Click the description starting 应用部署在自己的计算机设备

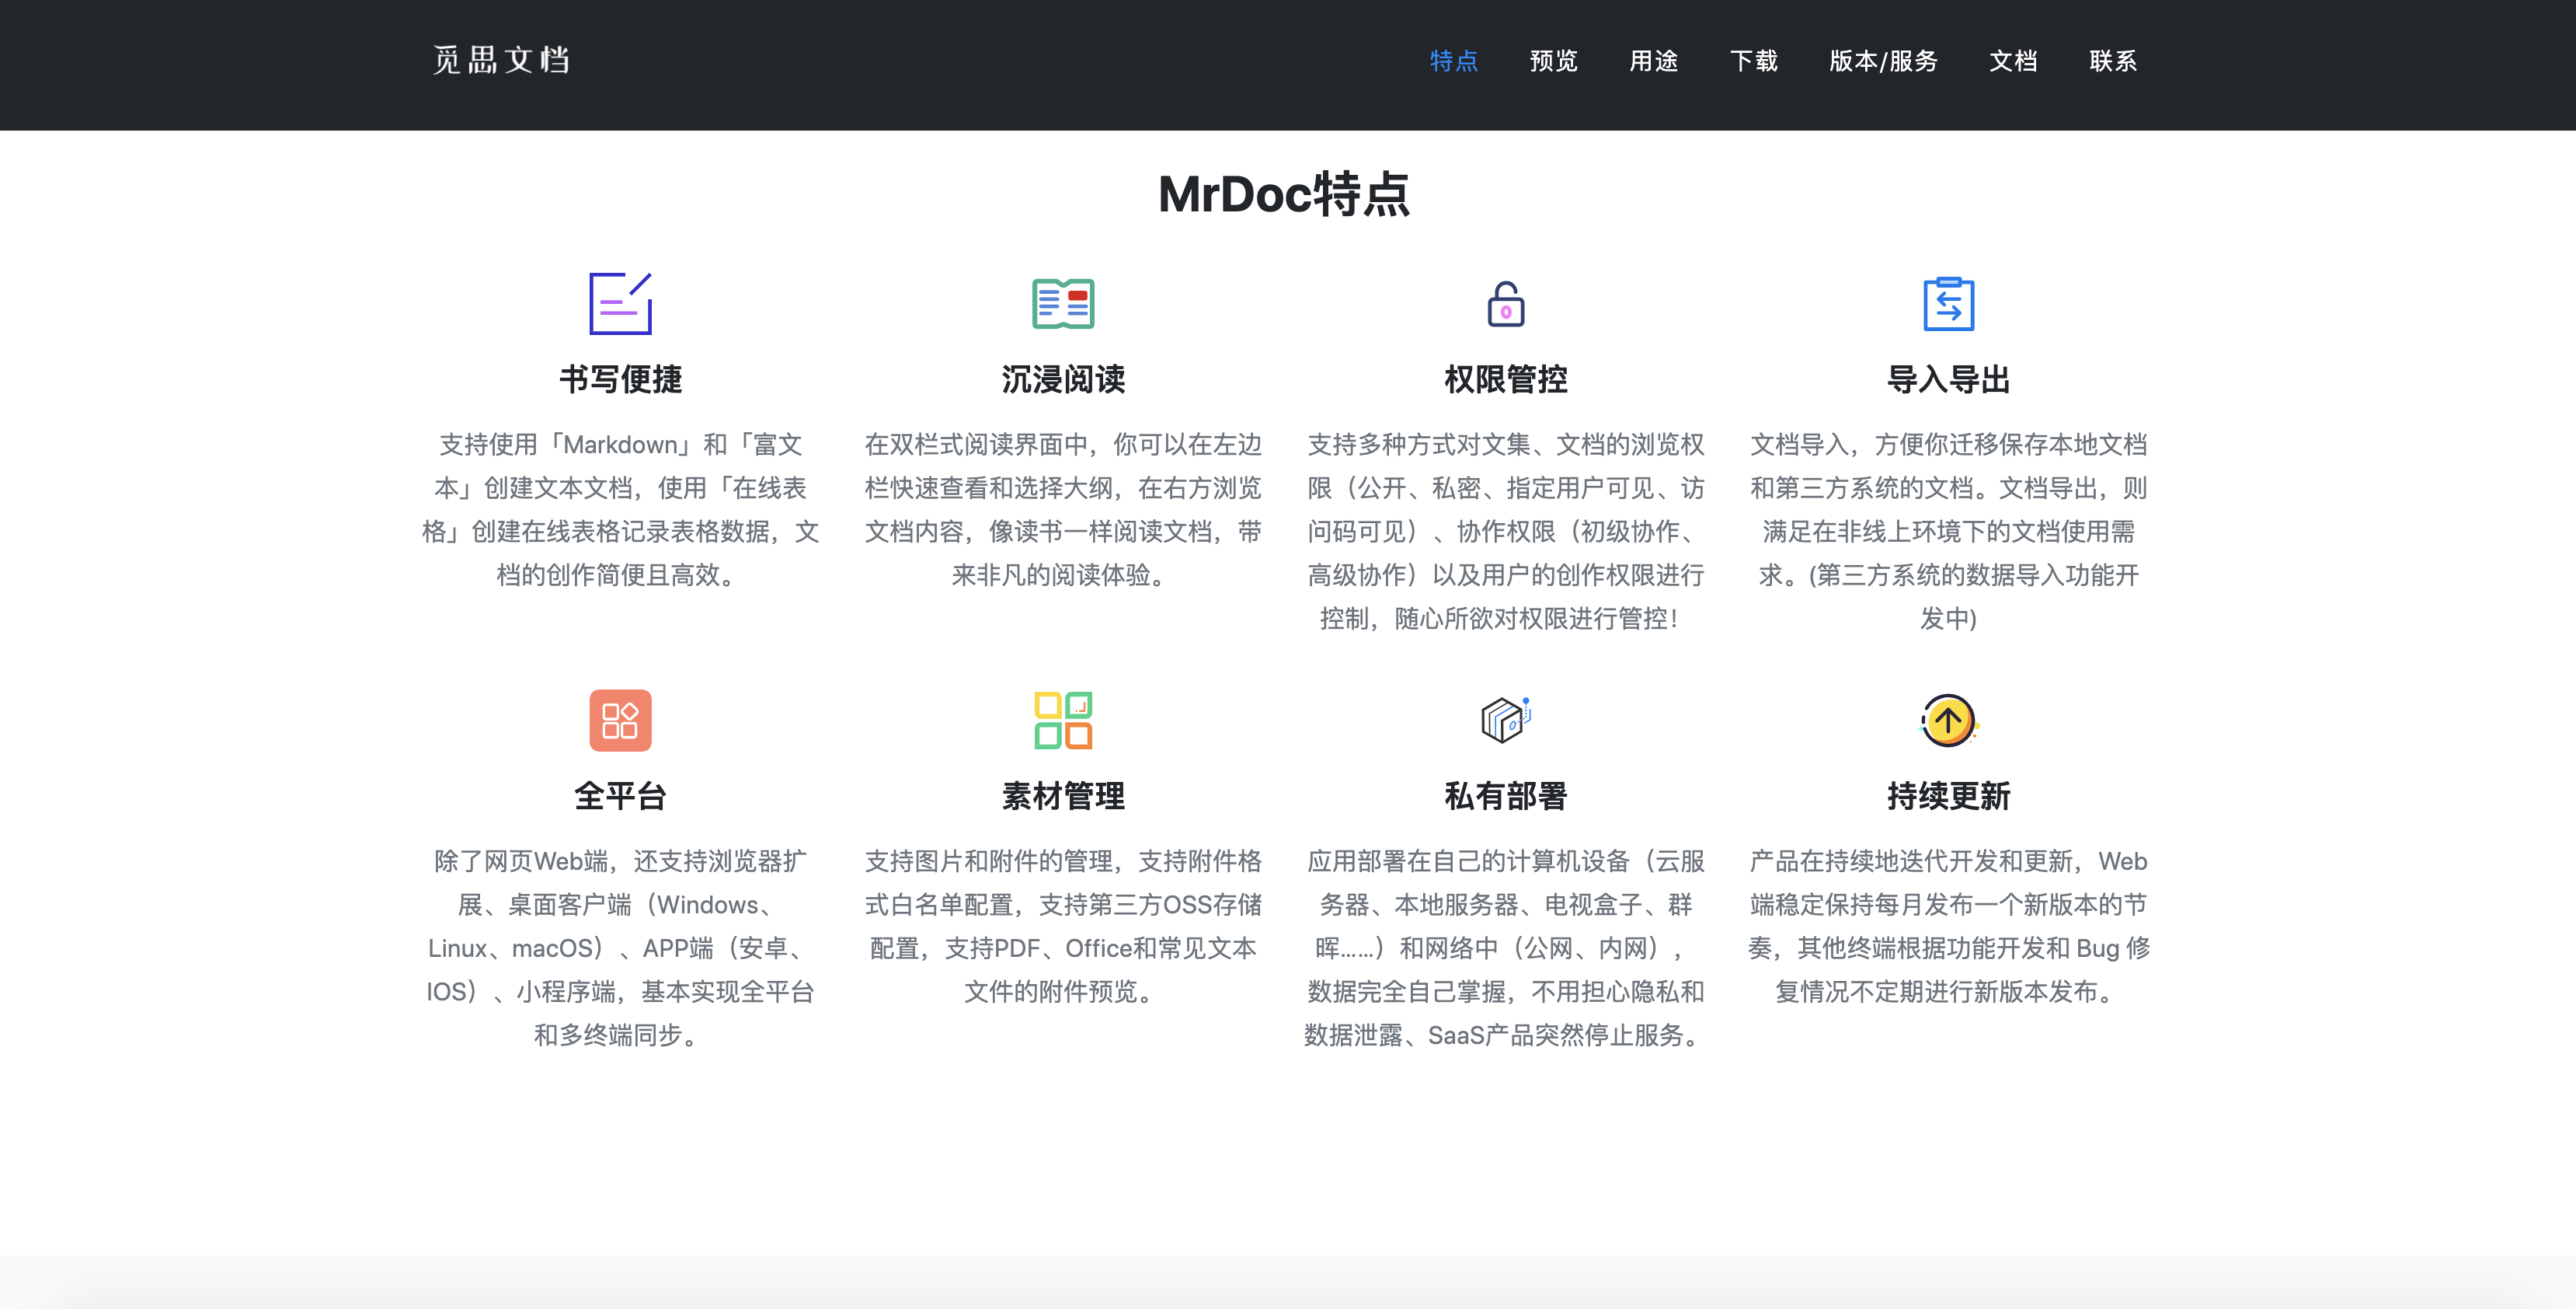coord(1505,948)
